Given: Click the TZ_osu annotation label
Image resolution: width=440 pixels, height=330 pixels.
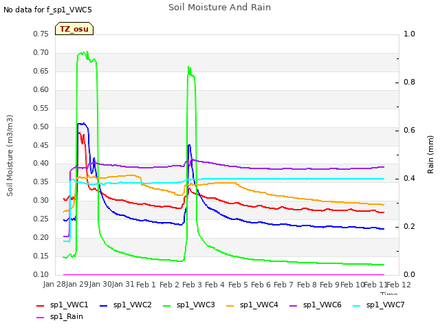Looking at the screenshot, I should 74,29.
